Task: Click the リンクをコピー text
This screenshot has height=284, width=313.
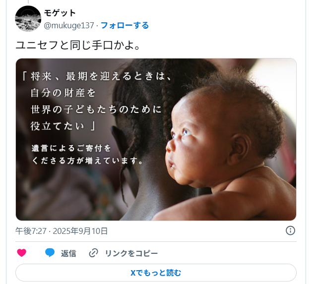Action: 131,253
